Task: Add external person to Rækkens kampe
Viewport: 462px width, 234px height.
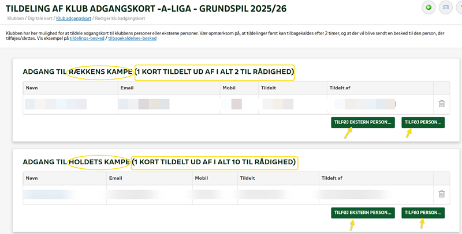Action: coord(363,122)
